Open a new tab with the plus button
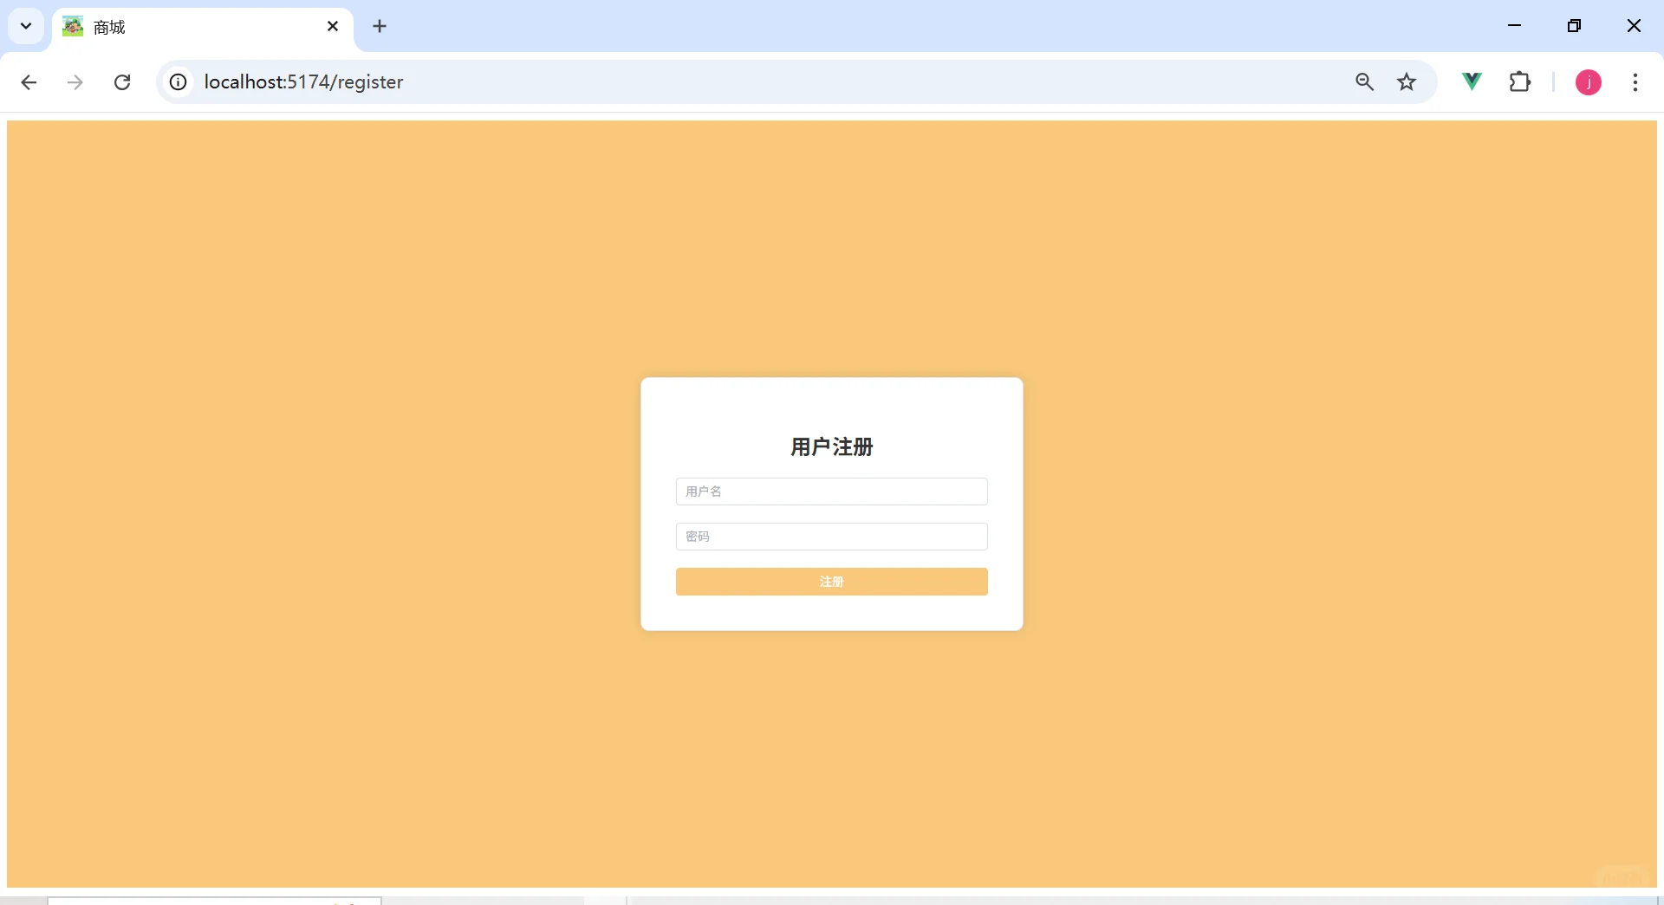This screenshot has height=905, width=1664. point(380,27)
